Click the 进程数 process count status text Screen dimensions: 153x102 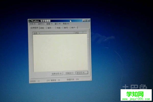point(35,81)
